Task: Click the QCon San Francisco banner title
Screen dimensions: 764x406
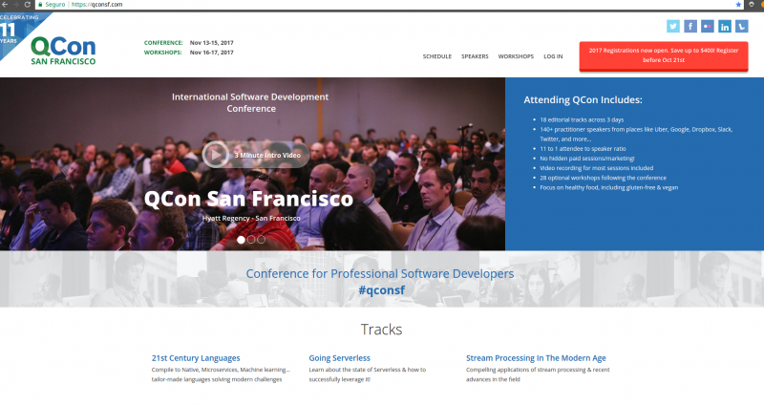Action: pyautogui.click(x=248, y=199)
